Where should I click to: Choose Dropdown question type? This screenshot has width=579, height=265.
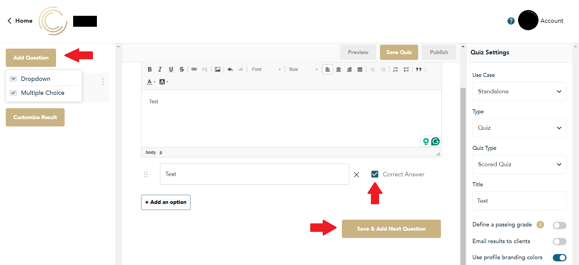coord(35,79)
